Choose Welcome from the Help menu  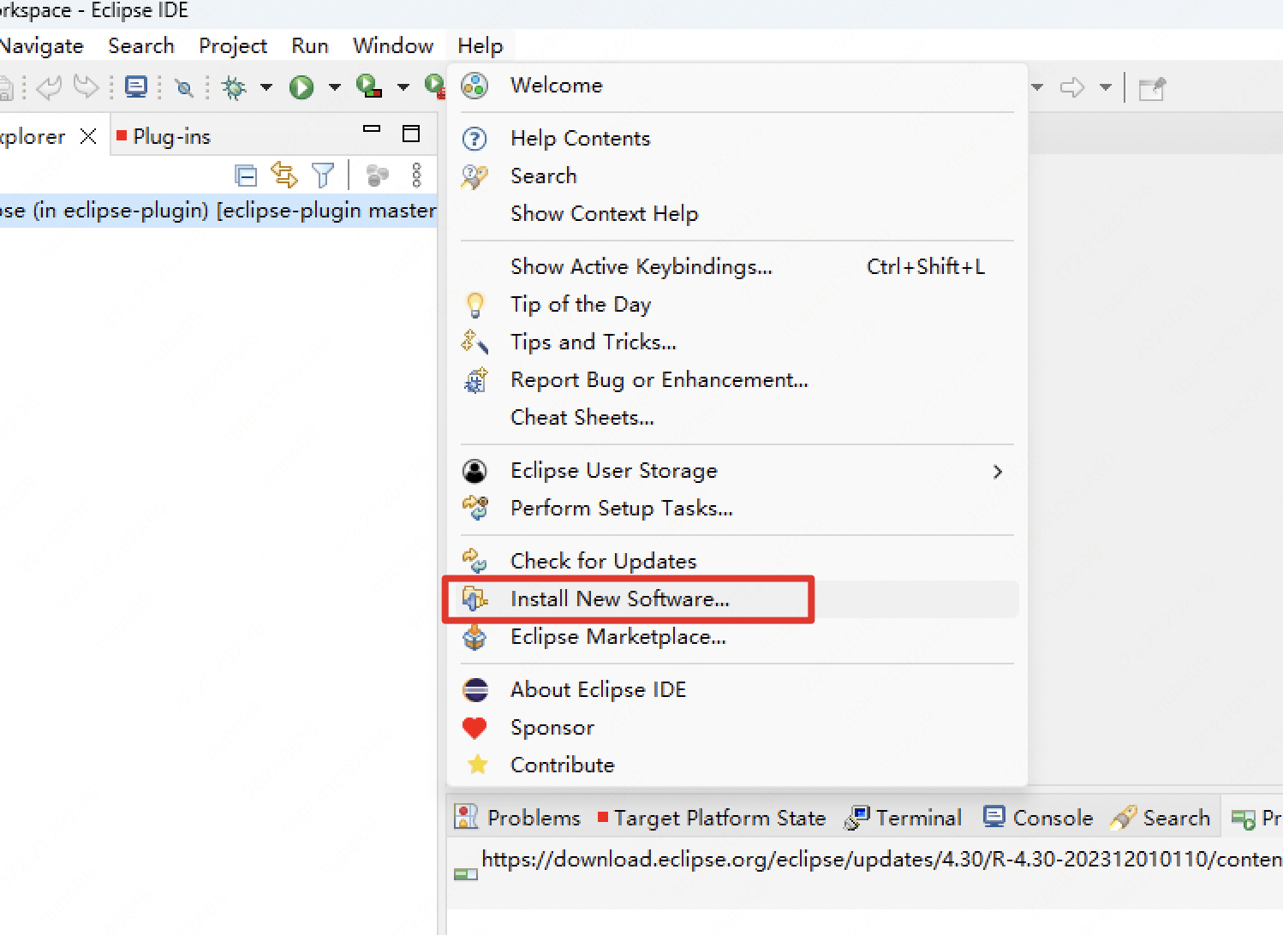737,86
